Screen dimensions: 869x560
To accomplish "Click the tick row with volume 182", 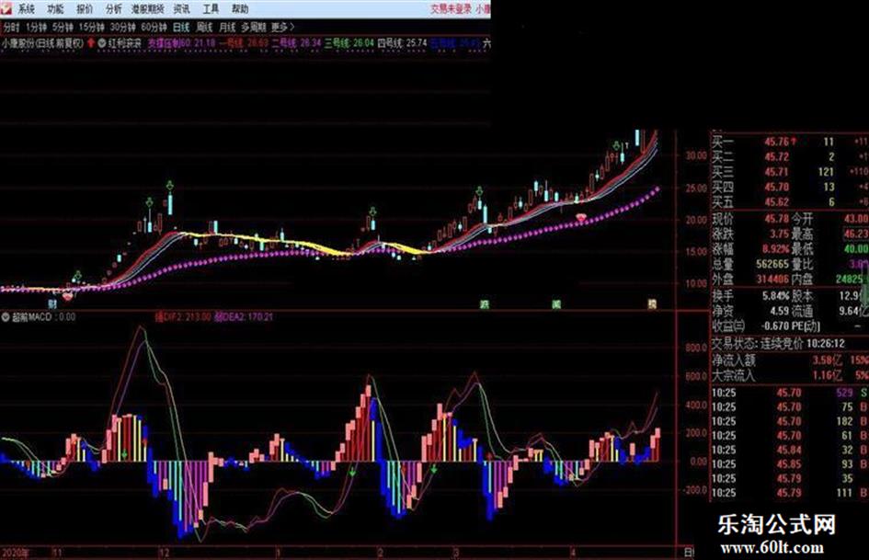I will tap(790, 421).
